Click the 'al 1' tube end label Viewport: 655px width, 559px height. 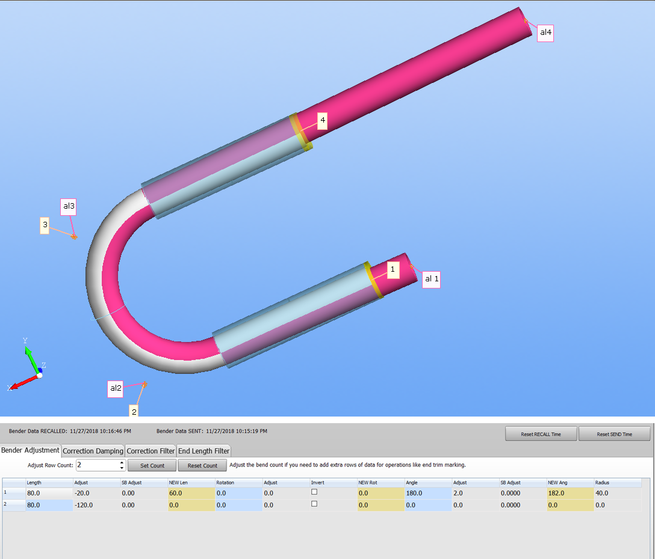pos(431,279)
